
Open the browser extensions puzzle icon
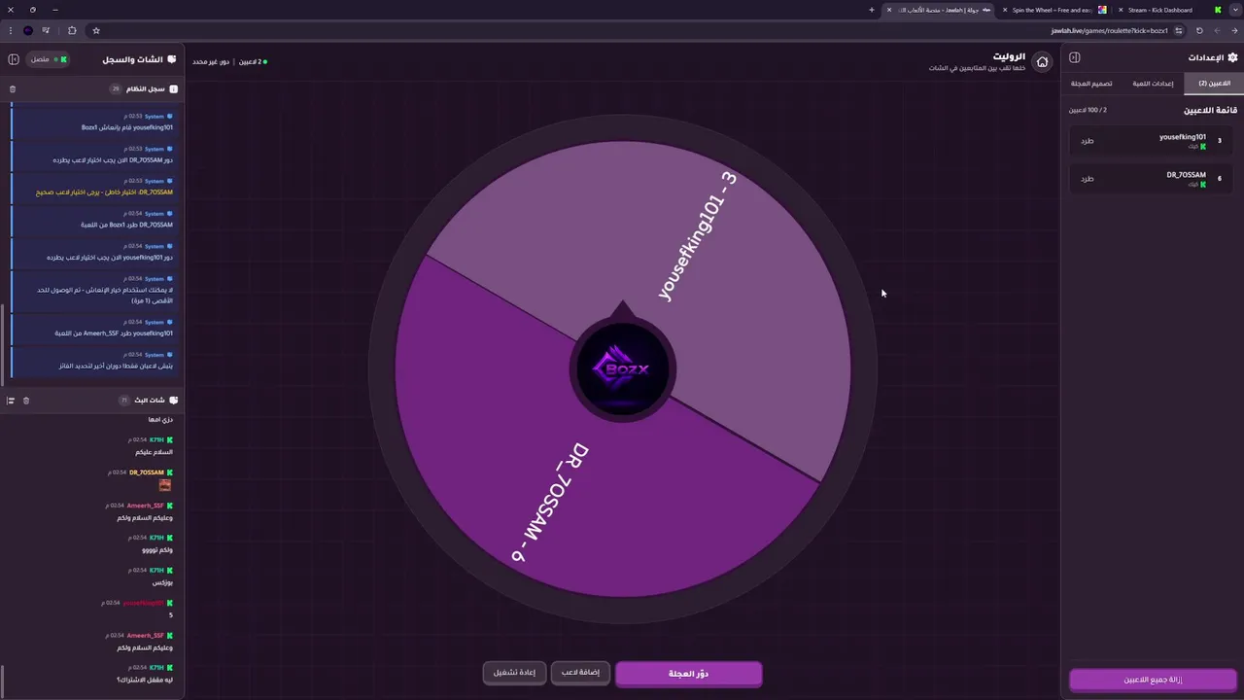(x=72, y=30)
